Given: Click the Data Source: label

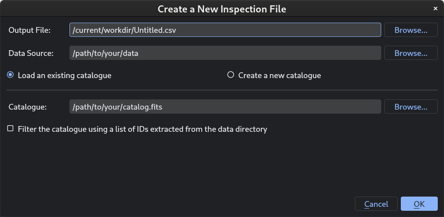Looking at the screenshot, I should point(31,53).
